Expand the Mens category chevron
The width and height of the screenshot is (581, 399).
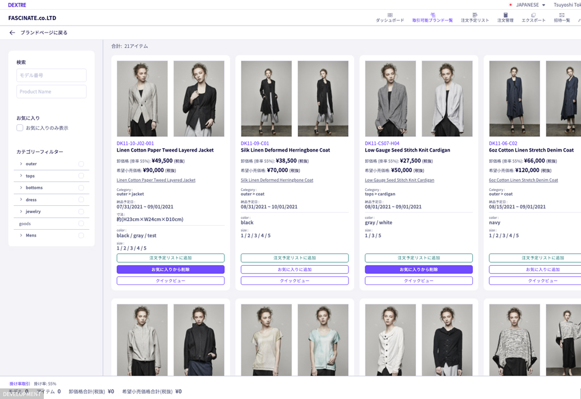(21, 235)
